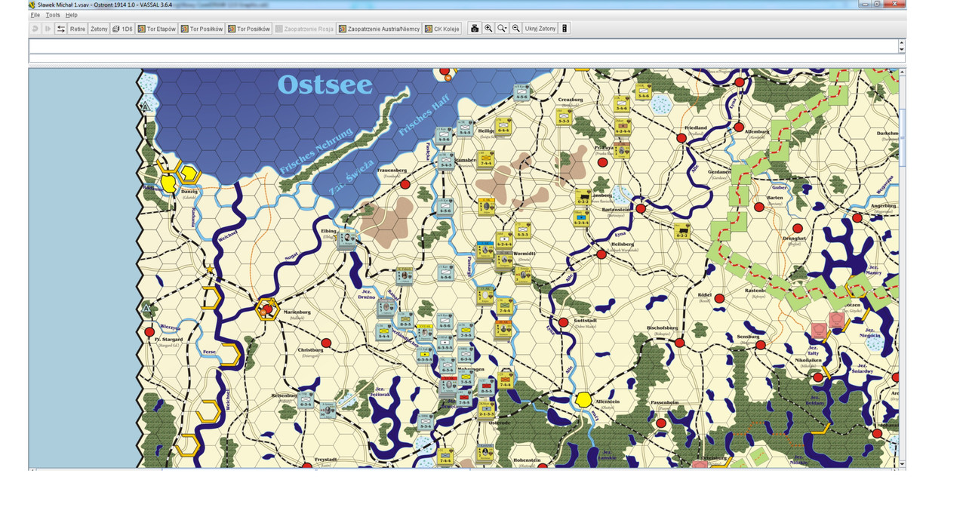Click the Marienburg fortress hex
Image resolution: width=966 pixels, height=523 pixels.
click(x=266, y=308)
